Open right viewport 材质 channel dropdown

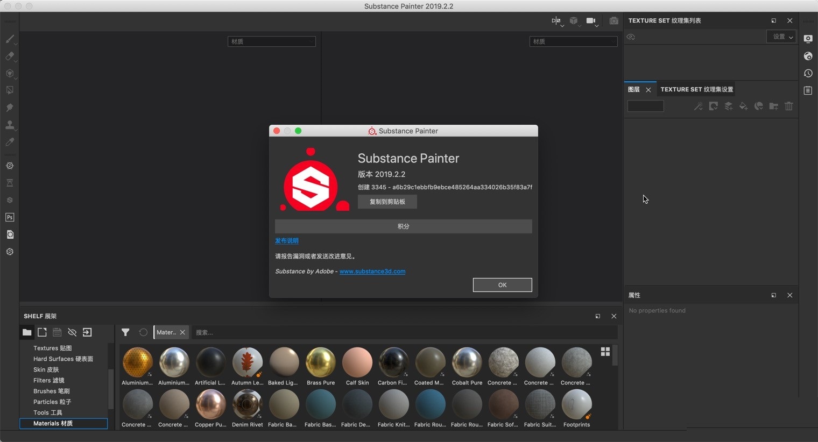click(x=574, y=41)
